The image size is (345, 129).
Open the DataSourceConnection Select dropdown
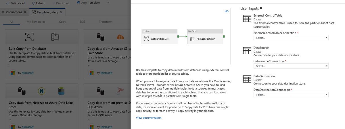291,66
